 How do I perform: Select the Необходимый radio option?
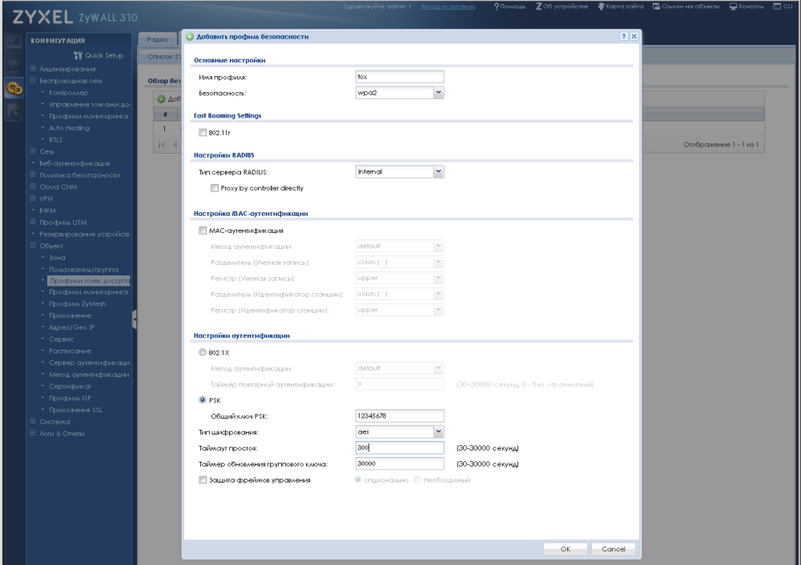coord(417,479)
